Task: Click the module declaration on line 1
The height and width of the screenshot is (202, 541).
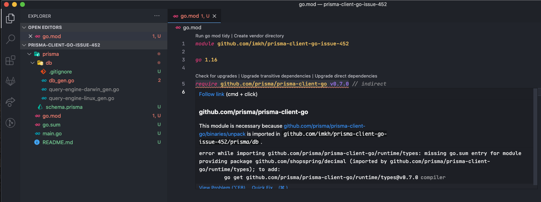Action: [x=272, y=44]
